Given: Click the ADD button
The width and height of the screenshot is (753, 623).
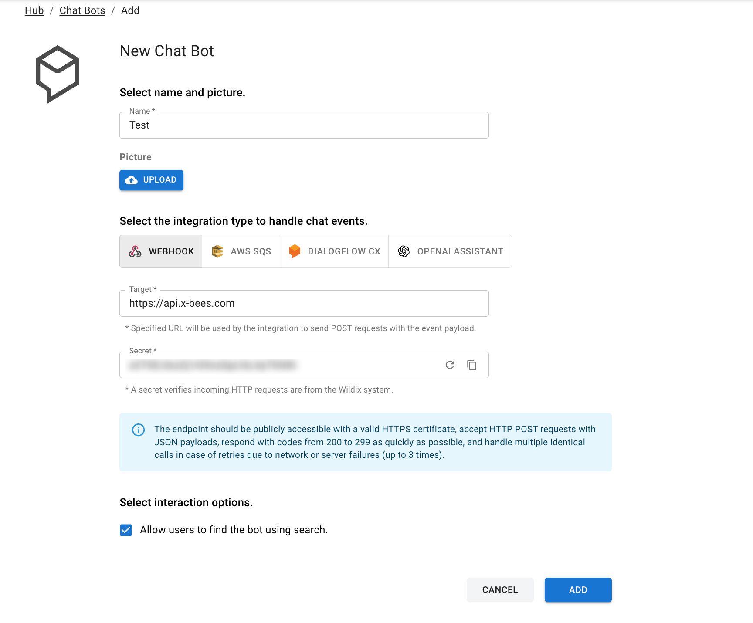Looking at the screenshot, I should click(578, 589).
